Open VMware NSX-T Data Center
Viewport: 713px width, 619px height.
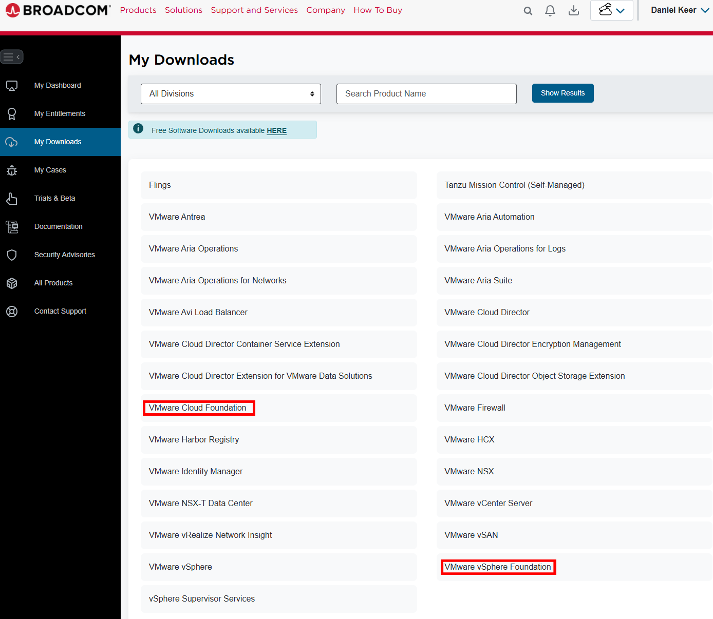pyautogui.click(x=279, y=504)
